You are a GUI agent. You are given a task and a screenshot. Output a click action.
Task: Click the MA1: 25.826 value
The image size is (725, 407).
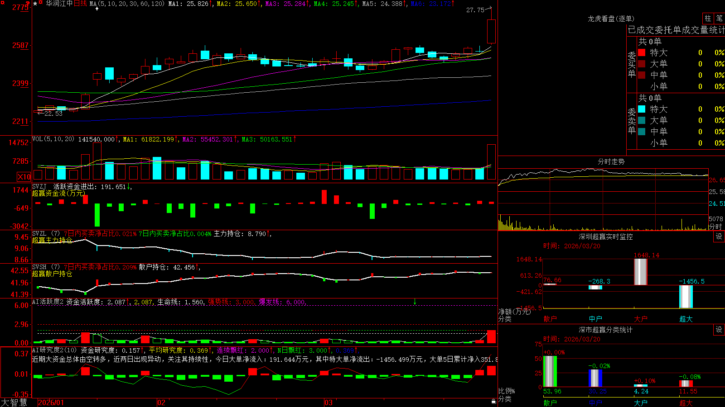click(x=190, y=4)
